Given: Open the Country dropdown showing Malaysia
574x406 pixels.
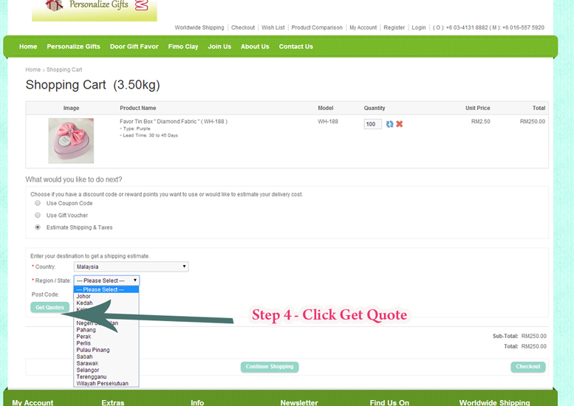Looking at the screenshot, I should (131, 266).
